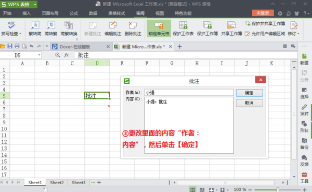Click the redo arrow icon
Image resolution: width=312 pixels, height=192 pixels.
(x=39, y=46)
